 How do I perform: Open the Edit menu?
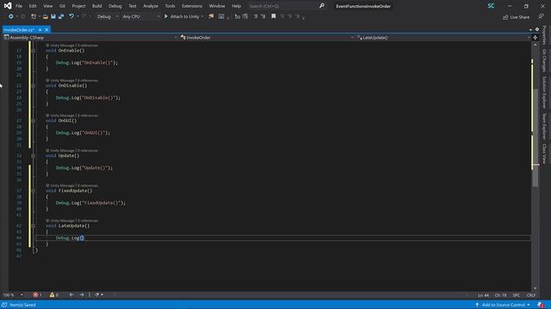point(33,6)
